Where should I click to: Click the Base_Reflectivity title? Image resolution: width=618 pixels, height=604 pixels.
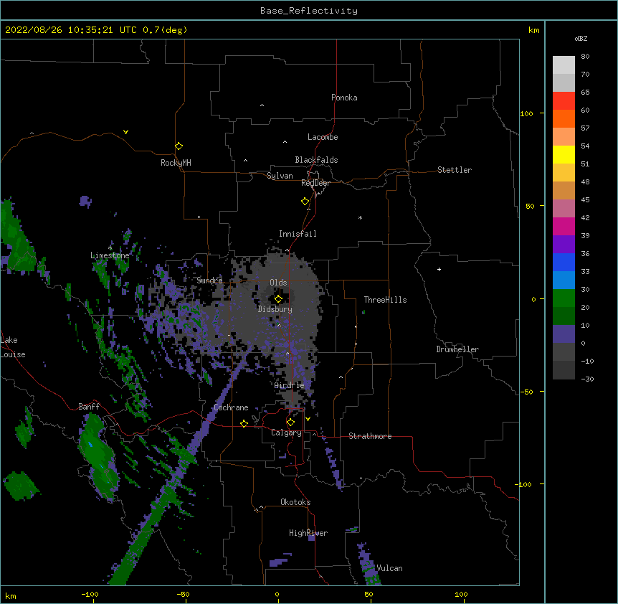pyautogui.click(x=309, y=11)
